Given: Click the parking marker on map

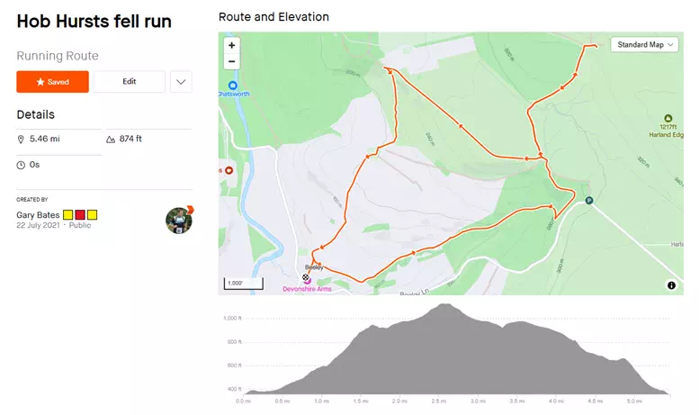Looking at the screenshot, I should tap(589, 201).
